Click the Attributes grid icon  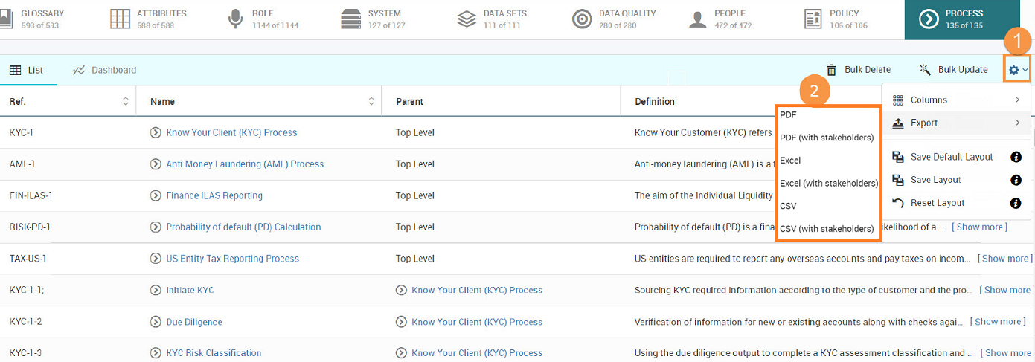(120, 19)
